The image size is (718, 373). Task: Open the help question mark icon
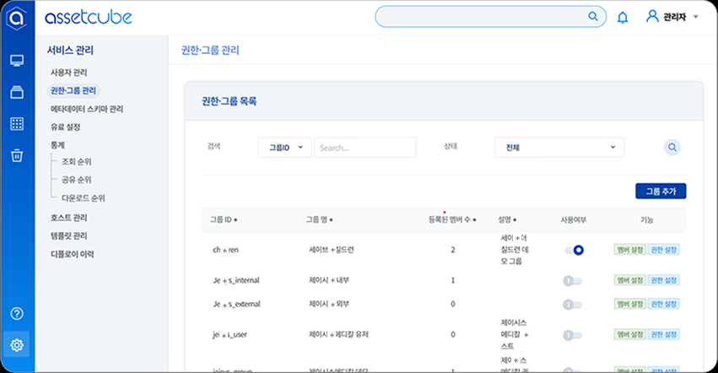tap(17, 314)
